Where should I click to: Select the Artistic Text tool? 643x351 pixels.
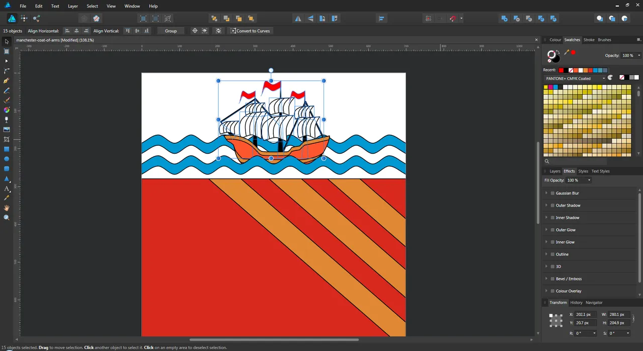7,189
